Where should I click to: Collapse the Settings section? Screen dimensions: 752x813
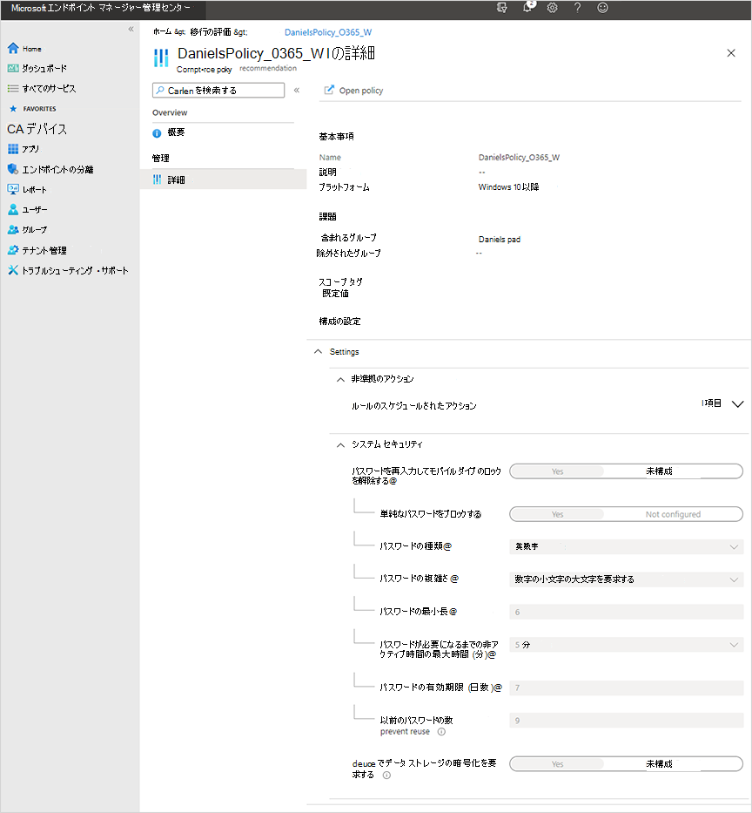pyautogui.click(x=318, y=351)
